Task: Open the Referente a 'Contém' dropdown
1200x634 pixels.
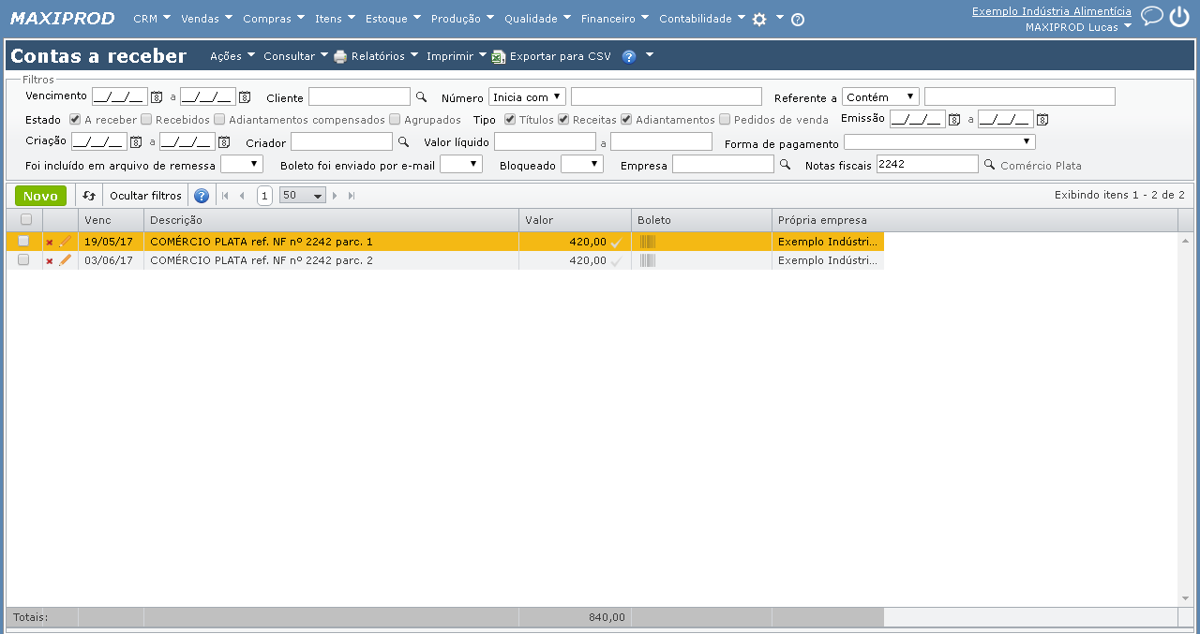Action: pyautogui.click(x=880, y=96)
